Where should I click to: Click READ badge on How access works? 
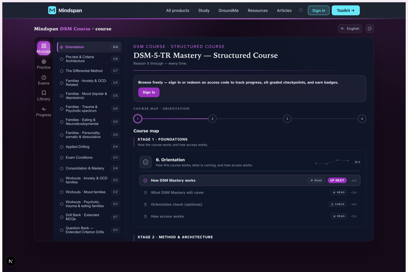339,216
